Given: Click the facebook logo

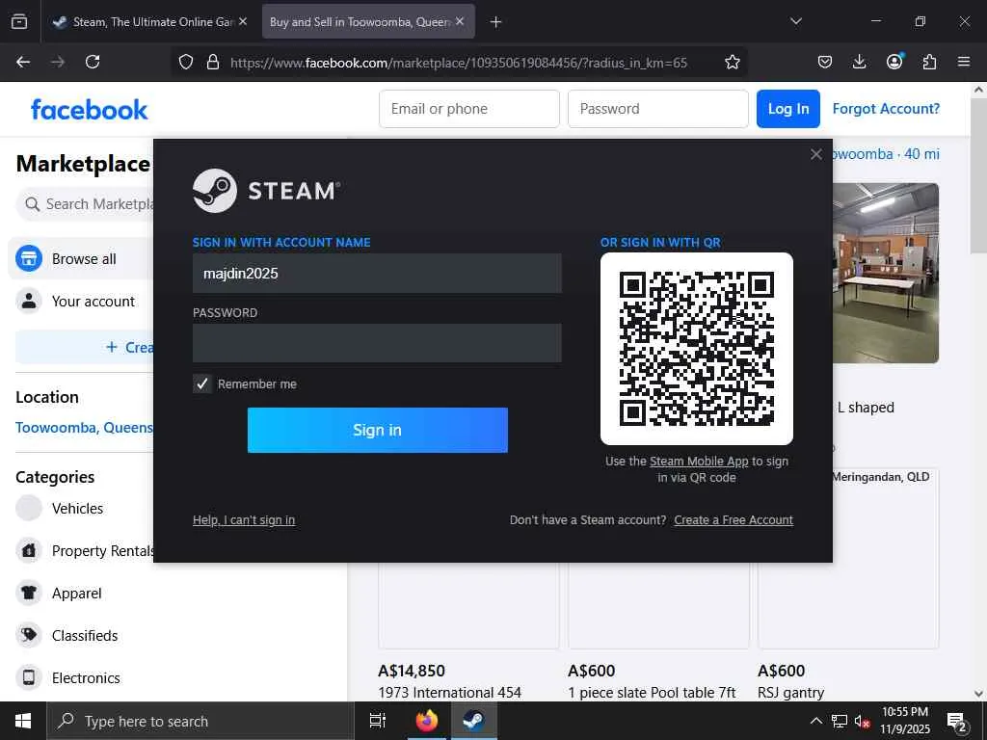Looking at the screenshot, I should pos(90,110).
